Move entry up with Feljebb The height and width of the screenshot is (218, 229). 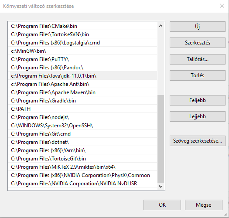[198, 100]
